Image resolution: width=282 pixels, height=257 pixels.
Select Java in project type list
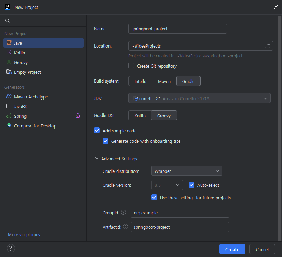tap(43, 43)
